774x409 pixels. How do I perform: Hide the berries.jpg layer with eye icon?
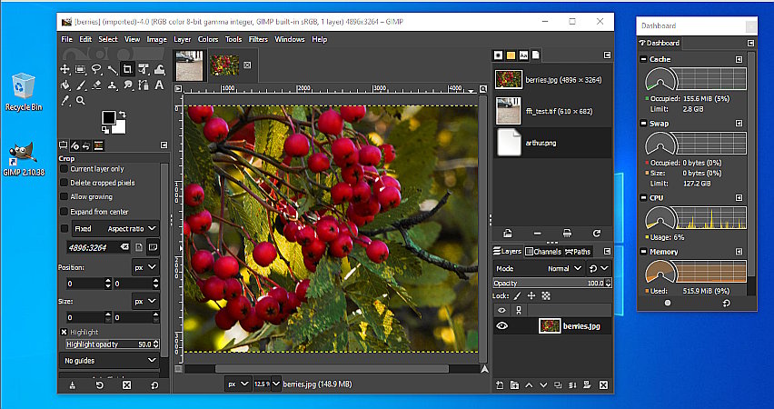click(501, 326)
